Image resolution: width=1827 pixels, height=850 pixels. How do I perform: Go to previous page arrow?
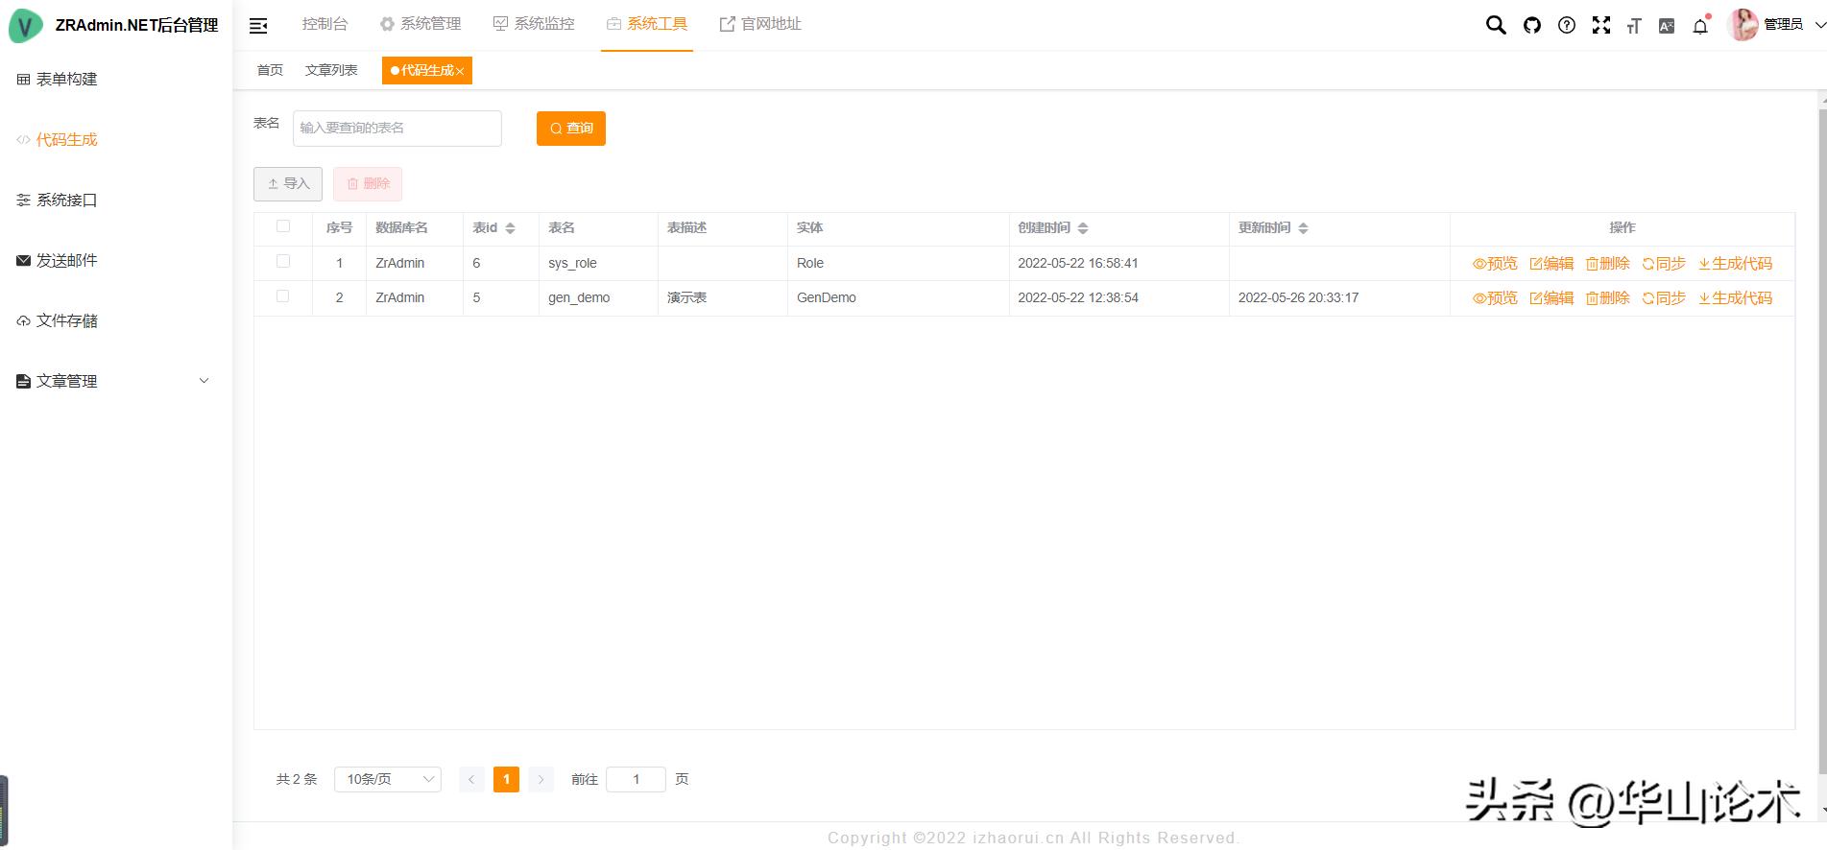pyautogui.click(x=471, y=779)
